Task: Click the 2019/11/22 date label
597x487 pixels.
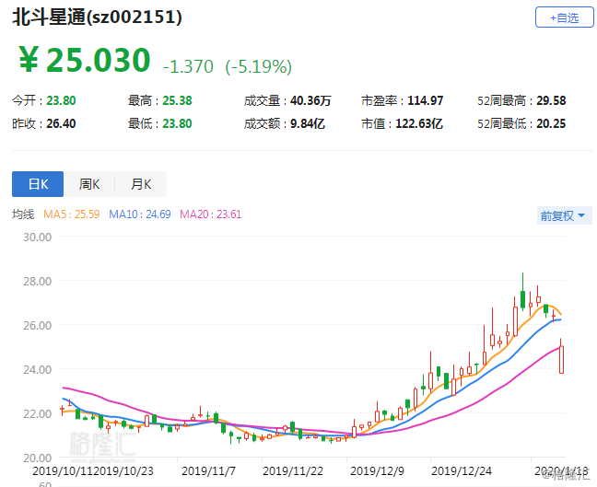Action: click(x=293, y=471)
